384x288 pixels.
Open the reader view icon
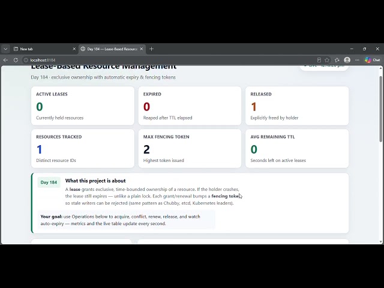pos(319,60)
